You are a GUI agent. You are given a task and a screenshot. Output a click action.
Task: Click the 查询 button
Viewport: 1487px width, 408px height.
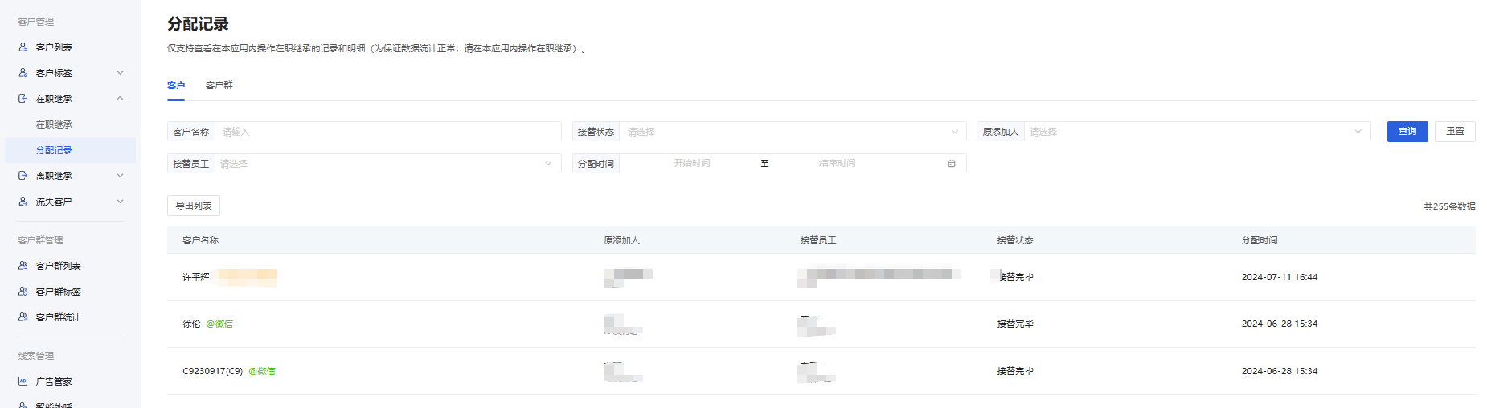[1407, 132]
